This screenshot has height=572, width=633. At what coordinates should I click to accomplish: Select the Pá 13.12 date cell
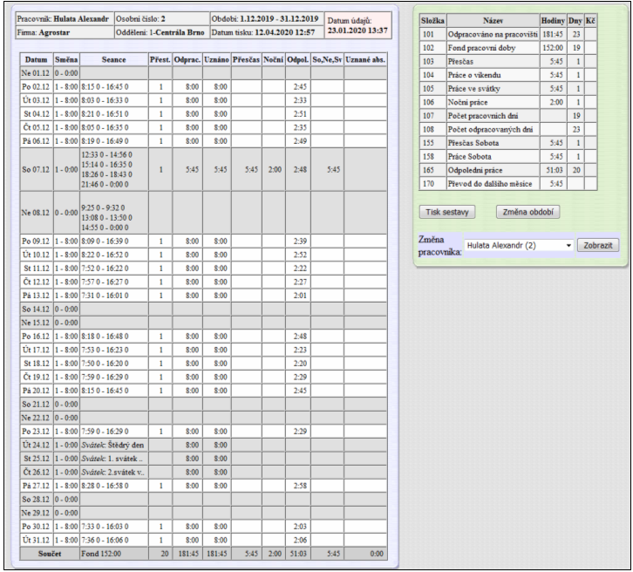pos(37,296)
